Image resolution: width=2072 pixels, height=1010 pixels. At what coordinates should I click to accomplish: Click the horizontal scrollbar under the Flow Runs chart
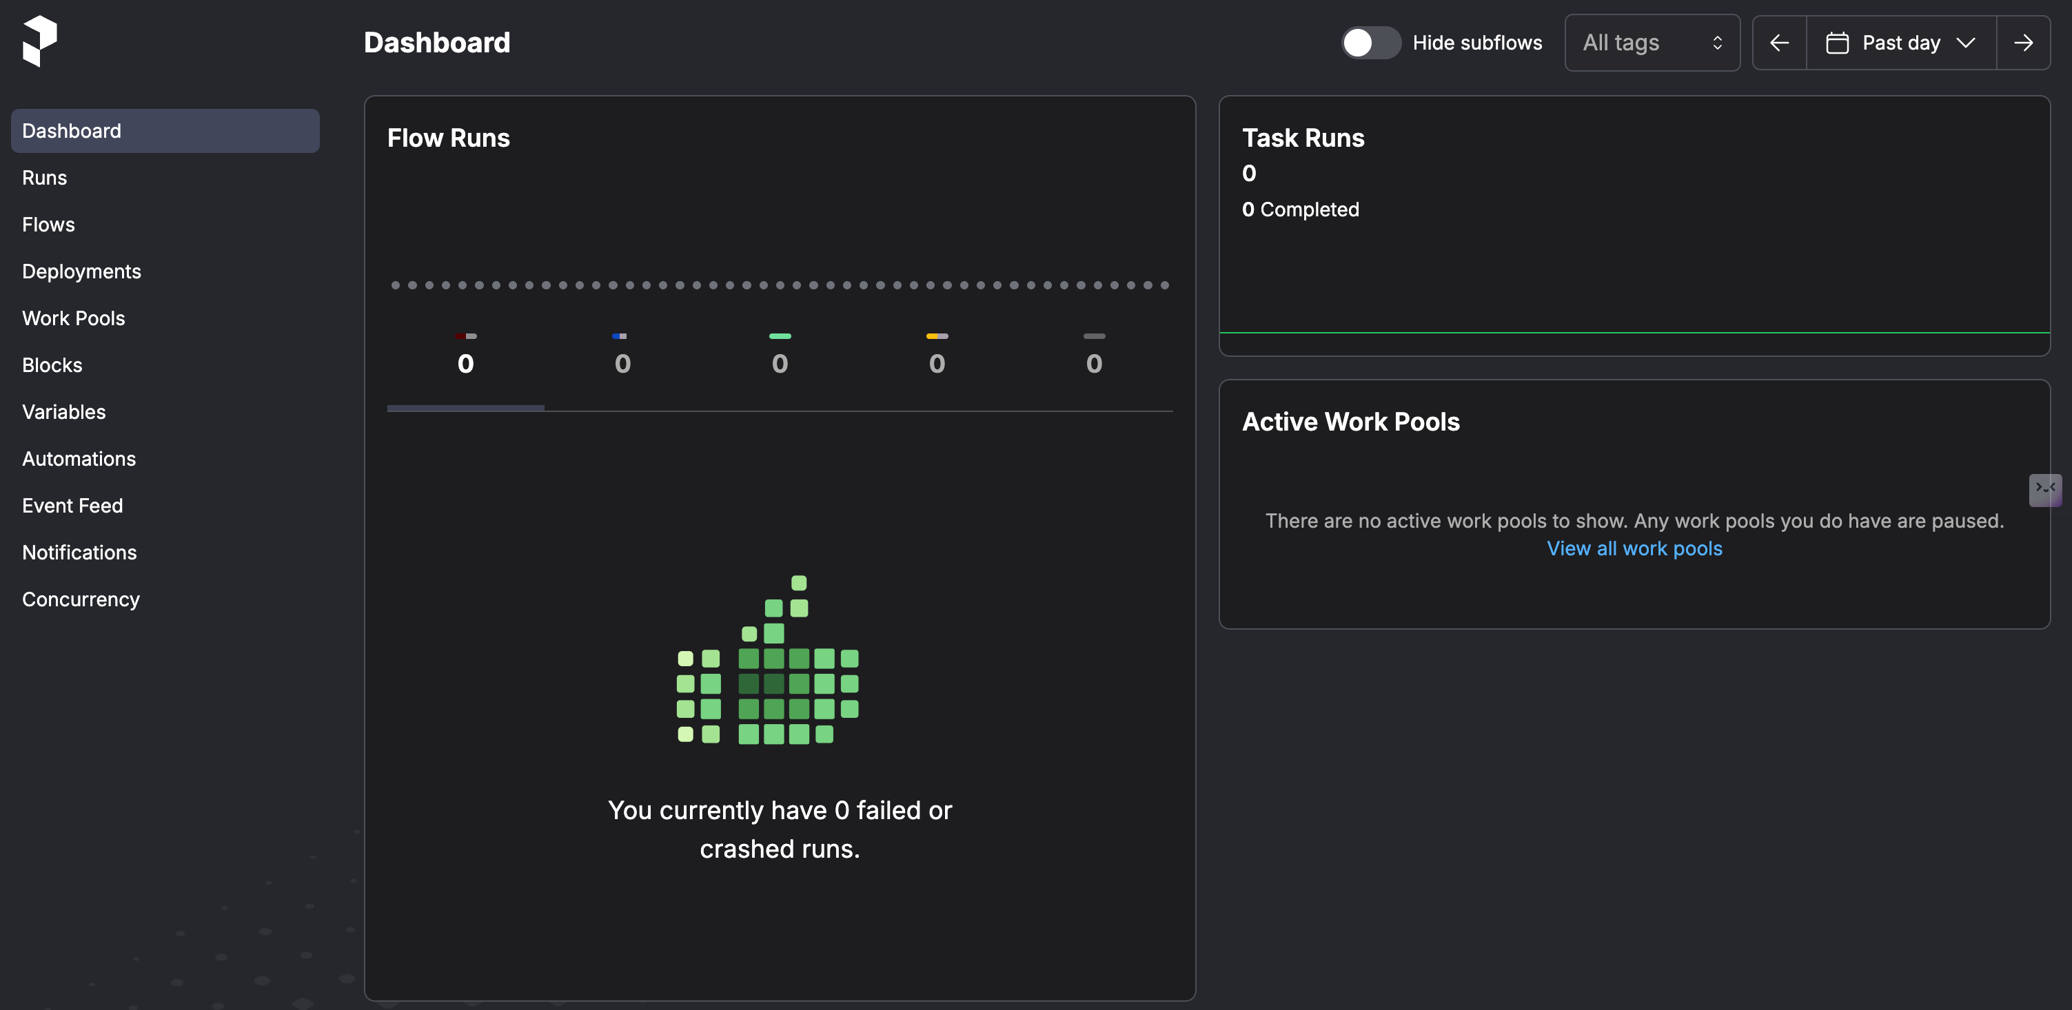pyautogui.click(x=466, y=408)
